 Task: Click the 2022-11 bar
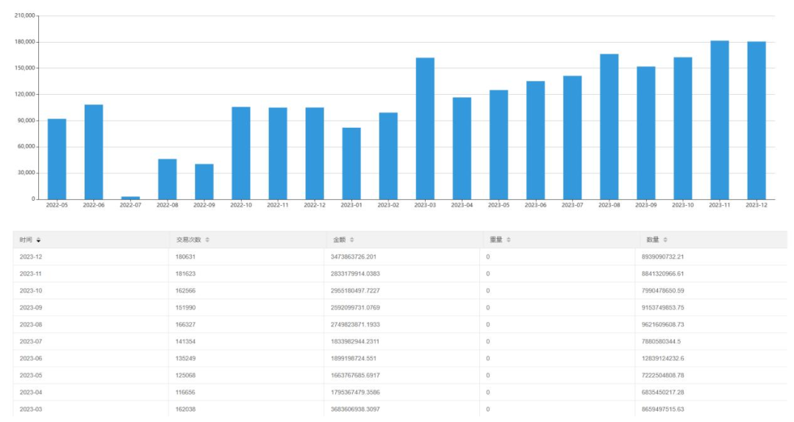pyautogui.click(x=278, y=154)
